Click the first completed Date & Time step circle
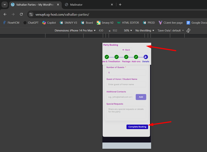 tap(107, 57)
